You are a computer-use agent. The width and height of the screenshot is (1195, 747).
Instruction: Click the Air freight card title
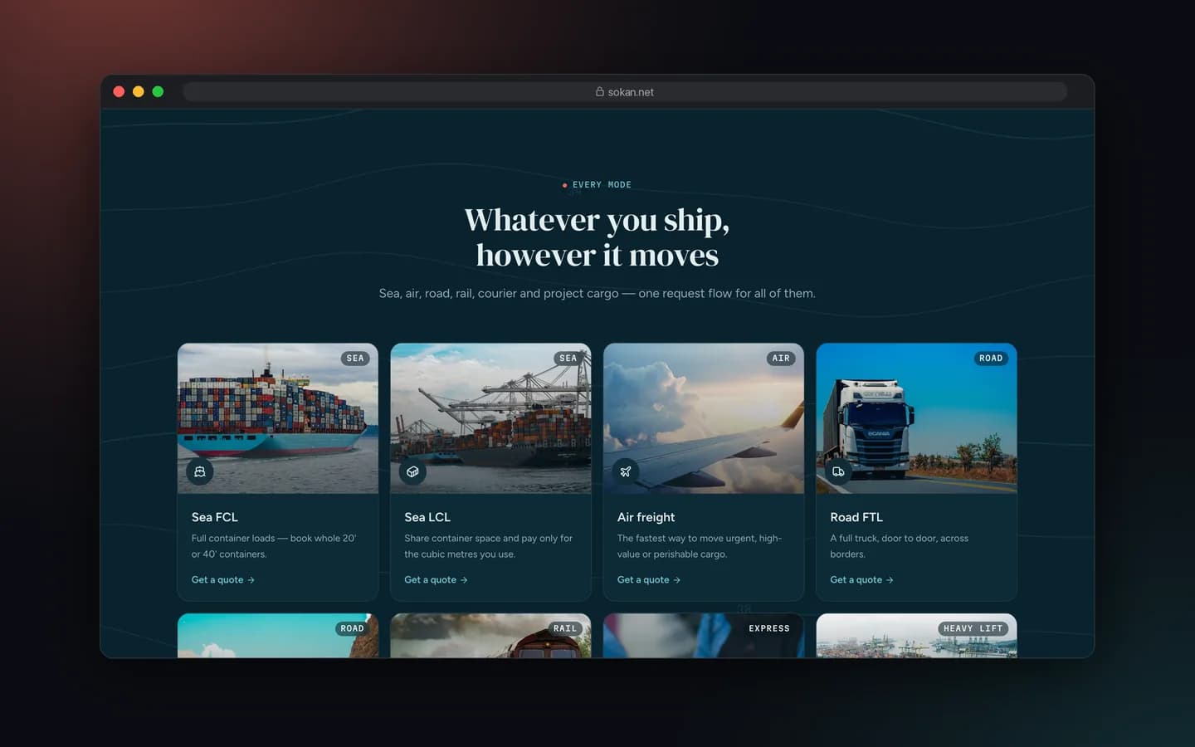pyautogui.click(x=646, y=517)
